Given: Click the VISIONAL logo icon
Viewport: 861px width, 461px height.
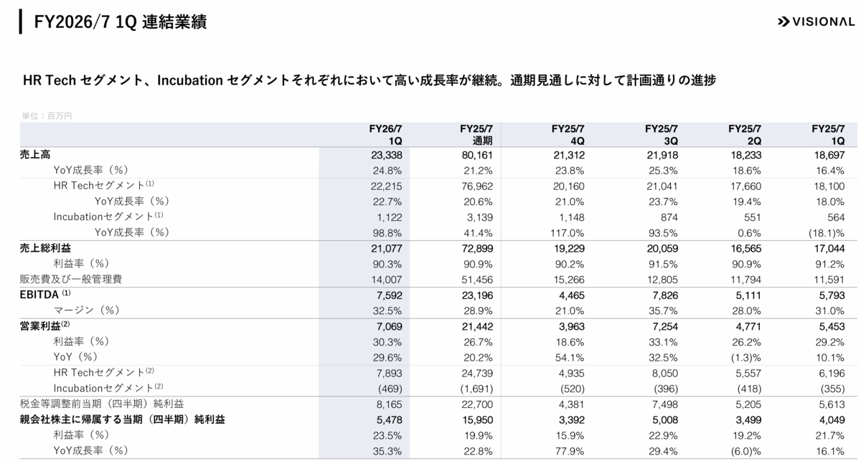Looking at the screenshot, I should pos(783,22).
